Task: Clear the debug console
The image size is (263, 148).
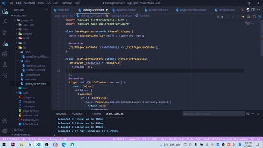Action: pyautogui.click(x=247, y=114)
